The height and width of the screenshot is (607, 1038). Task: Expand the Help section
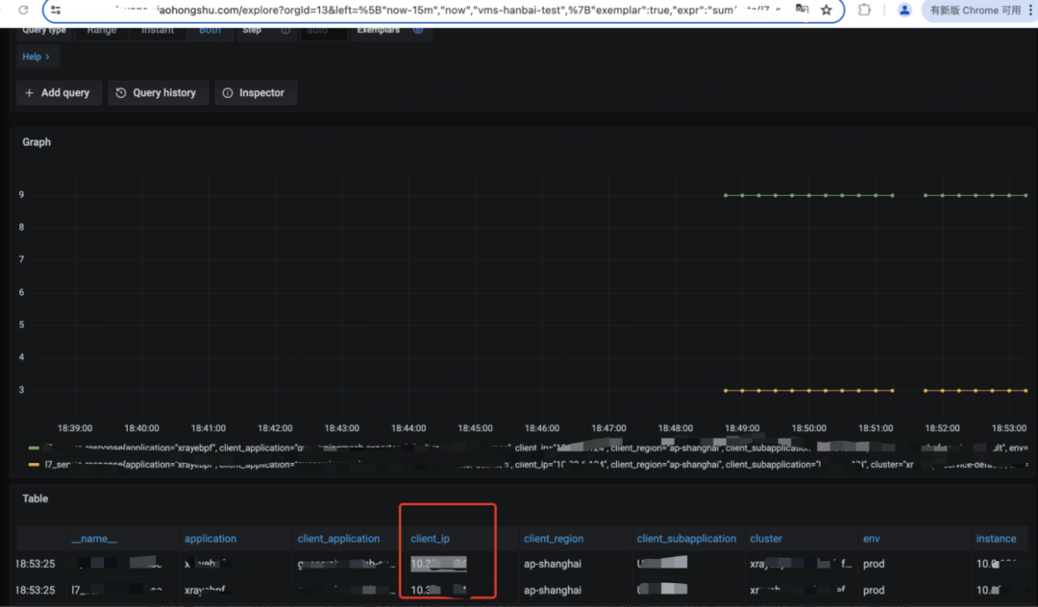click(37, 57)
